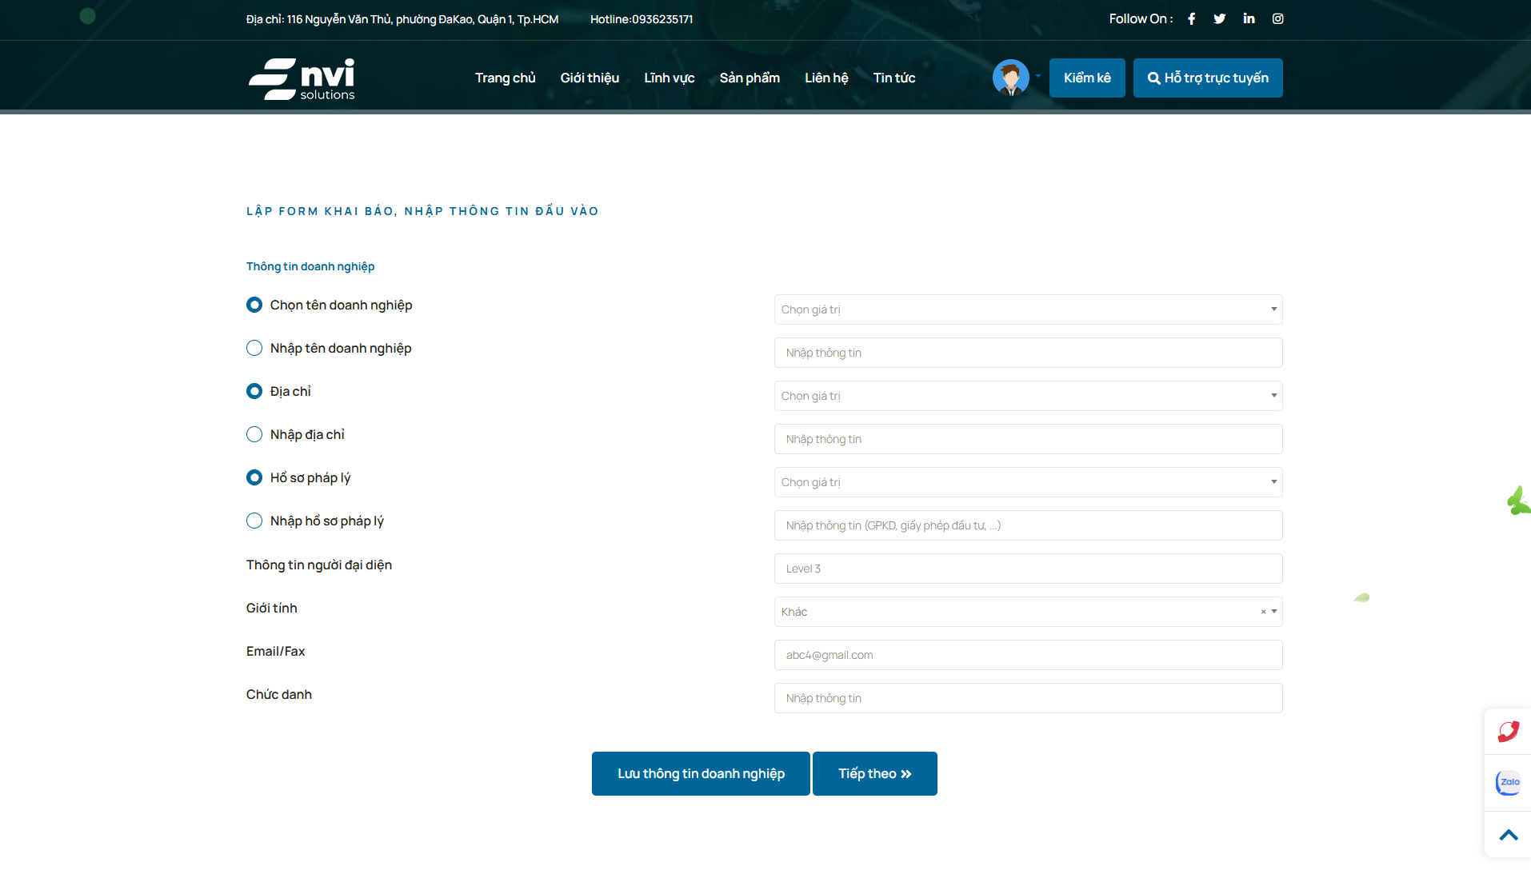Click the 'Chức danh' input field

(x=1028, y=698)
